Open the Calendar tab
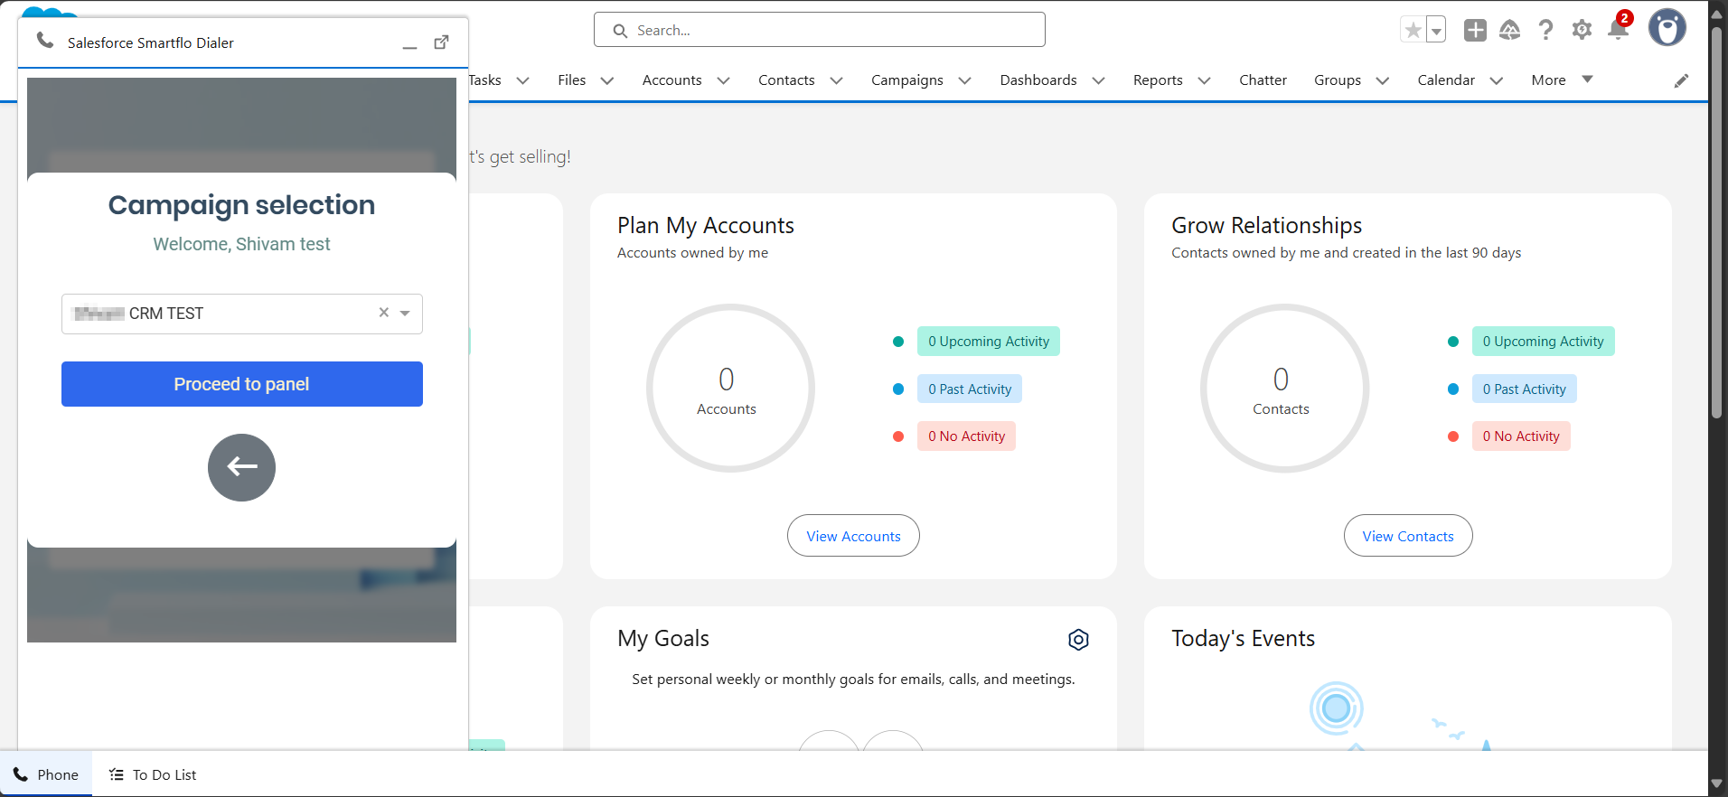This screenshot has height=797, width=1728. pos(1446,80)
